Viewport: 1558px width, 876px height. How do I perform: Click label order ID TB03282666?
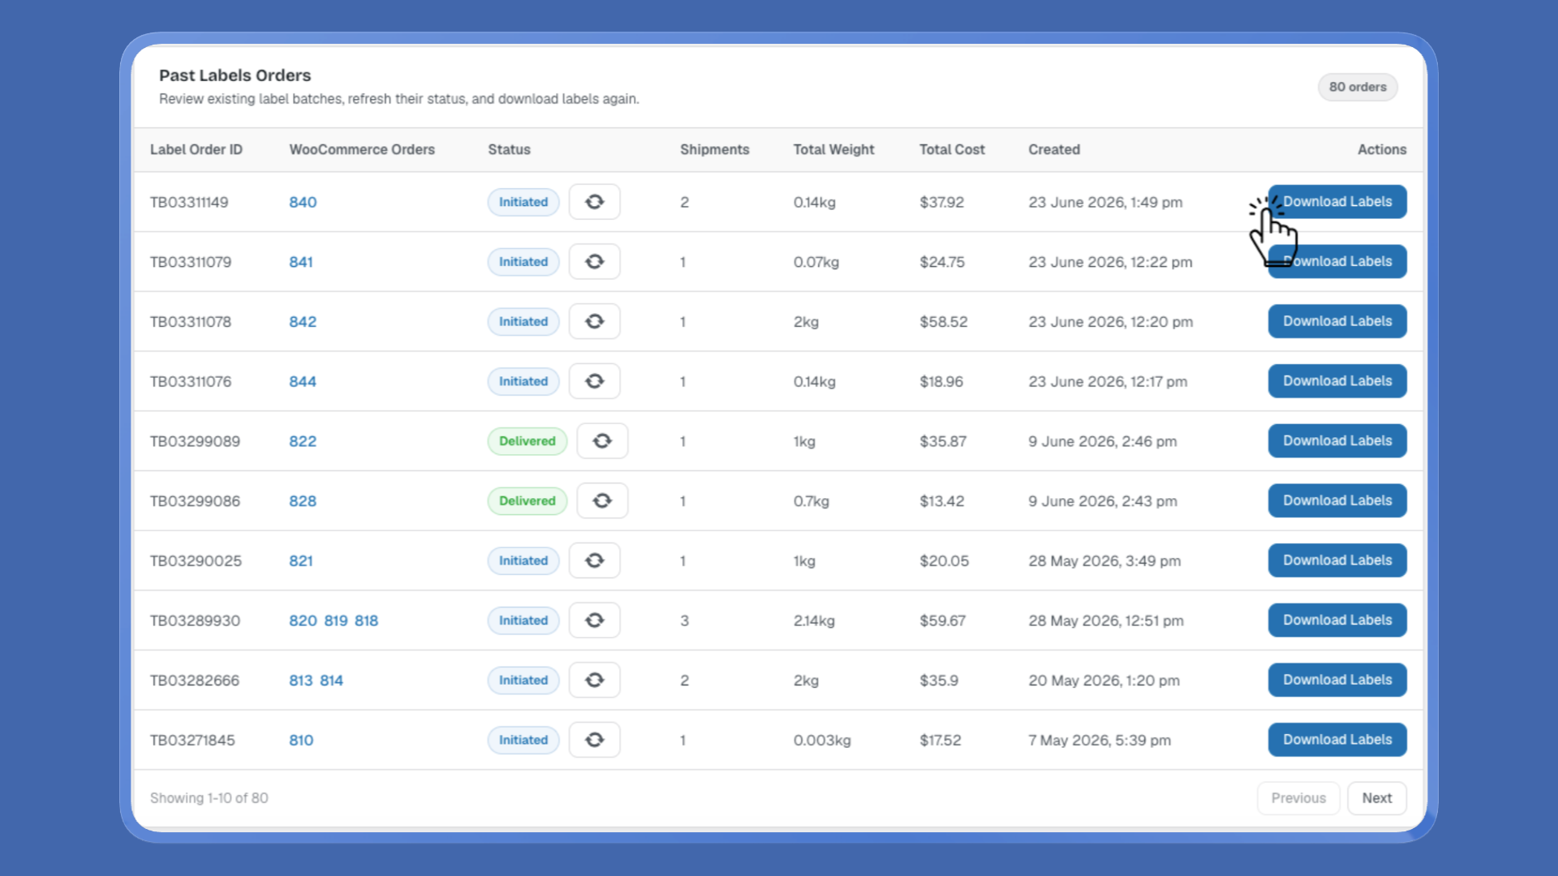(x=195, y=681)
